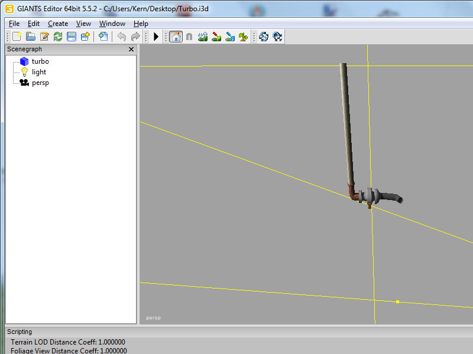Click the terrain tool with blue brush

pyautogui.click(x=230, y=37)
